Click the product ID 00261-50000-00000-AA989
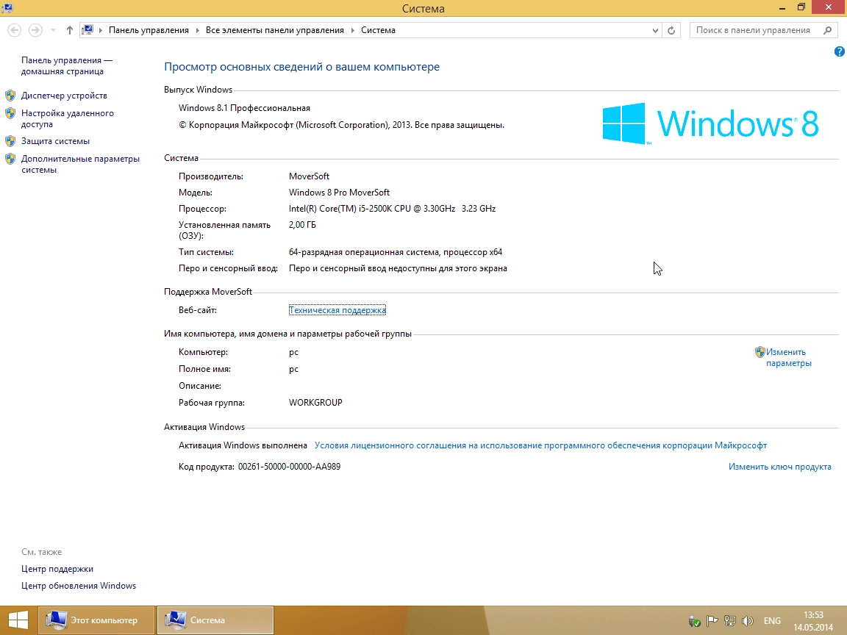Screen dimensions: 847x635 [x=289, y=467]
